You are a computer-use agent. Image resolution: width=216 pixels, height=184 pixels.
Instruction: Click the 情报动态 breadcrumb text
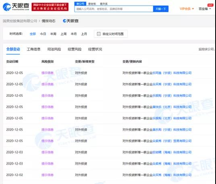coord(48,21)
